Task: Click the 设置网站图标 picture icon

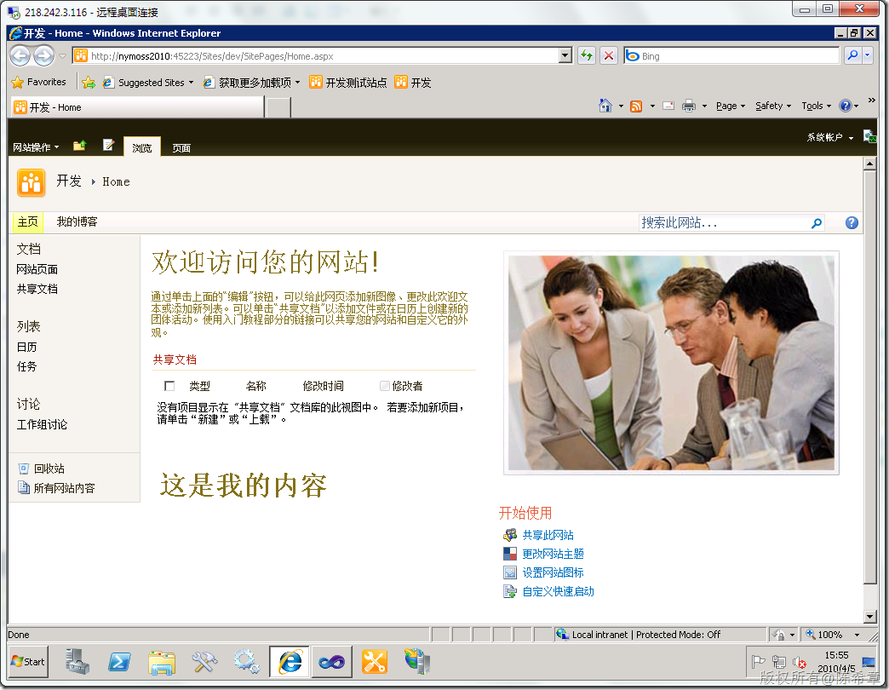Action: [510, 572]
